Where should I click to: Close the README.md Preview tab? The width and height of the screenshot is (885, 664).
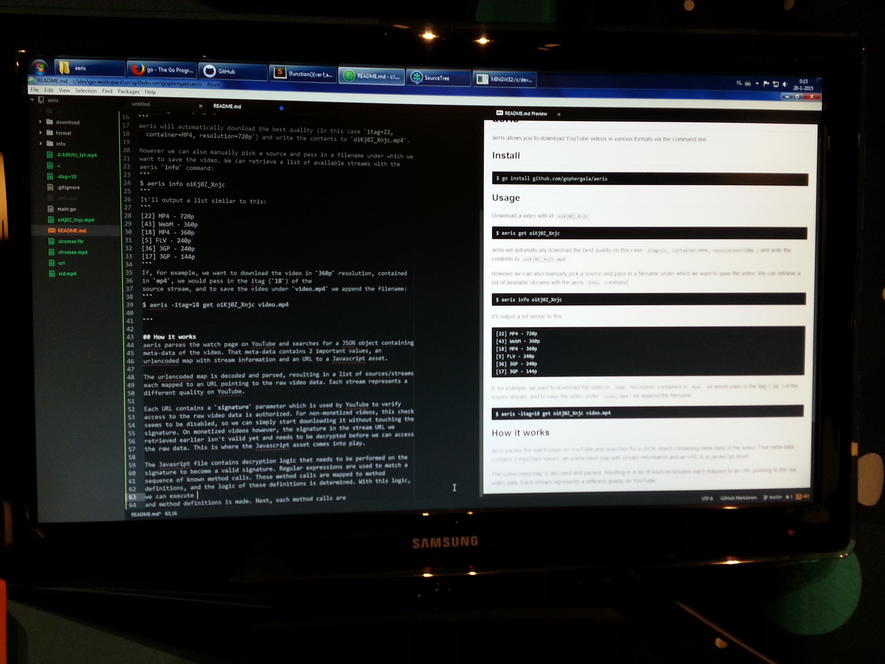coord(559,114)
